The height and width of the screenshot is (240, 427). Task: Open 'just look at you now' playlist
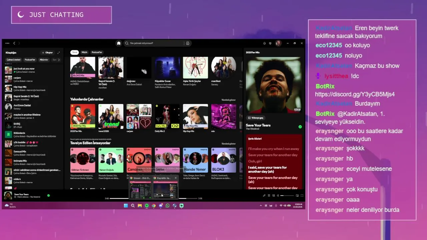click(33, 70)
